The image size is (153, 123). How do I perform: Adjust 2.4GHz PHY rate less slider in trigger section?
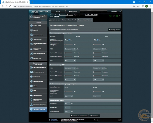coord(69,53)
